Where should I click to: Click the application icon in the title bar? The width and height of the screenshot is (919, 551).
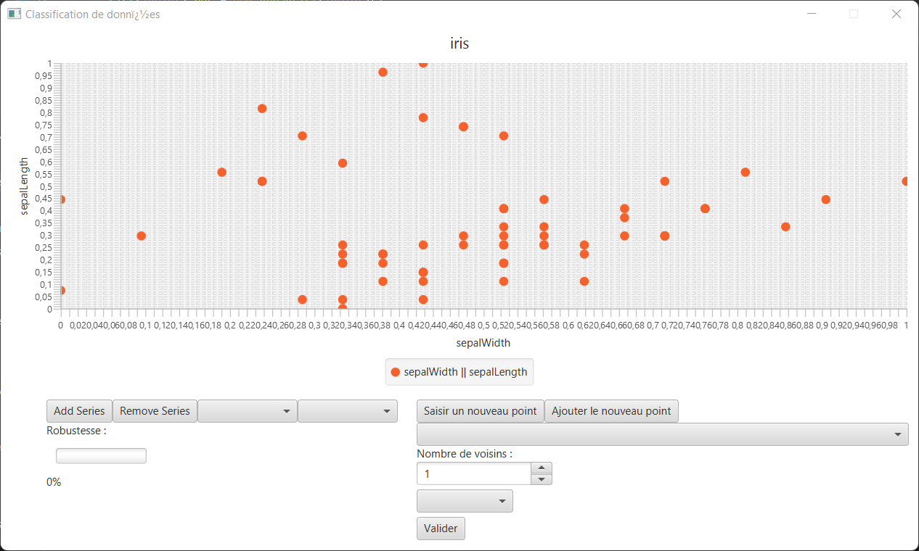click(14, 14)
